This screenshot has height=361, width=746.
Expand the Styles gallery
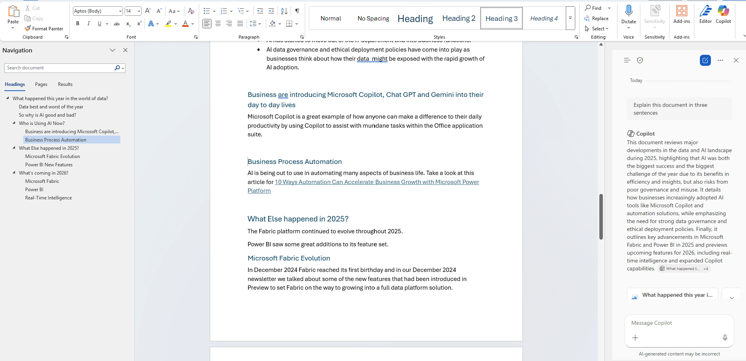pos(570,18)
